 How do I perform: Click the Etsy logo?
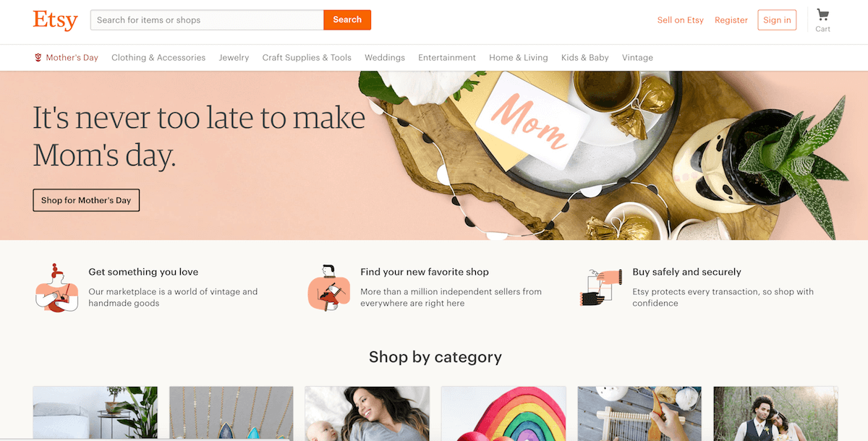pyautogui.click(x=55, y=20)
